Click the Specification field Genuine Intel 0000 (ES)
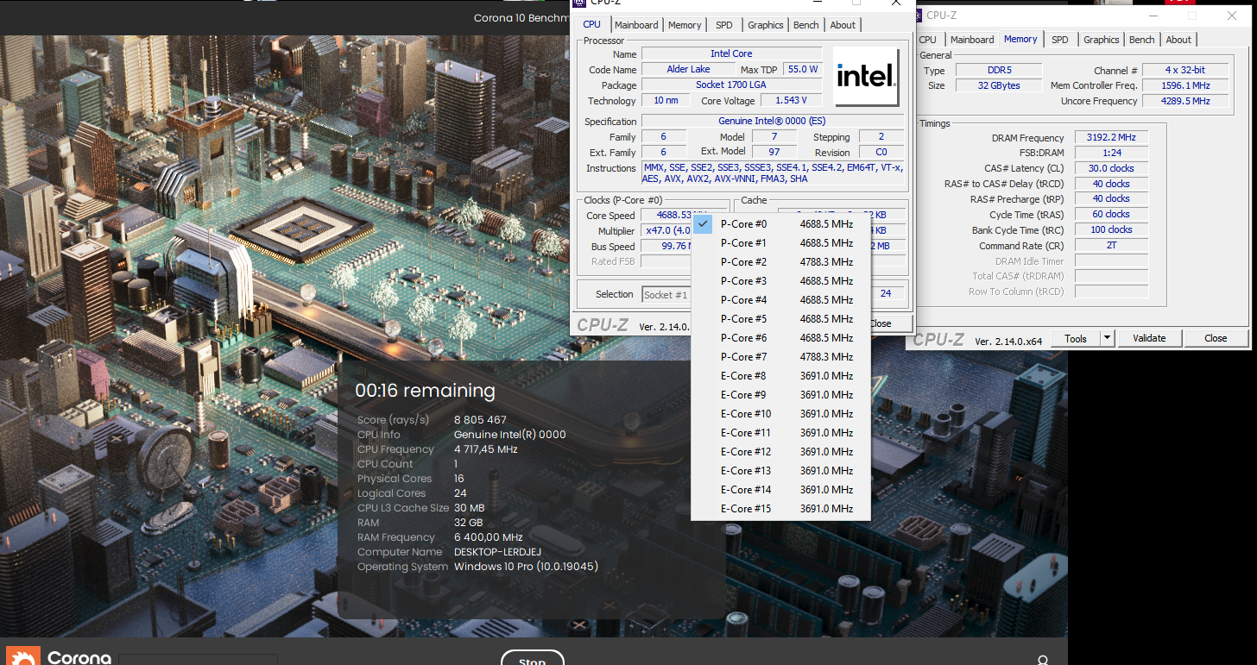Image resolution: width=1257 pixels, height=665 pixels. tap(772, 121)
